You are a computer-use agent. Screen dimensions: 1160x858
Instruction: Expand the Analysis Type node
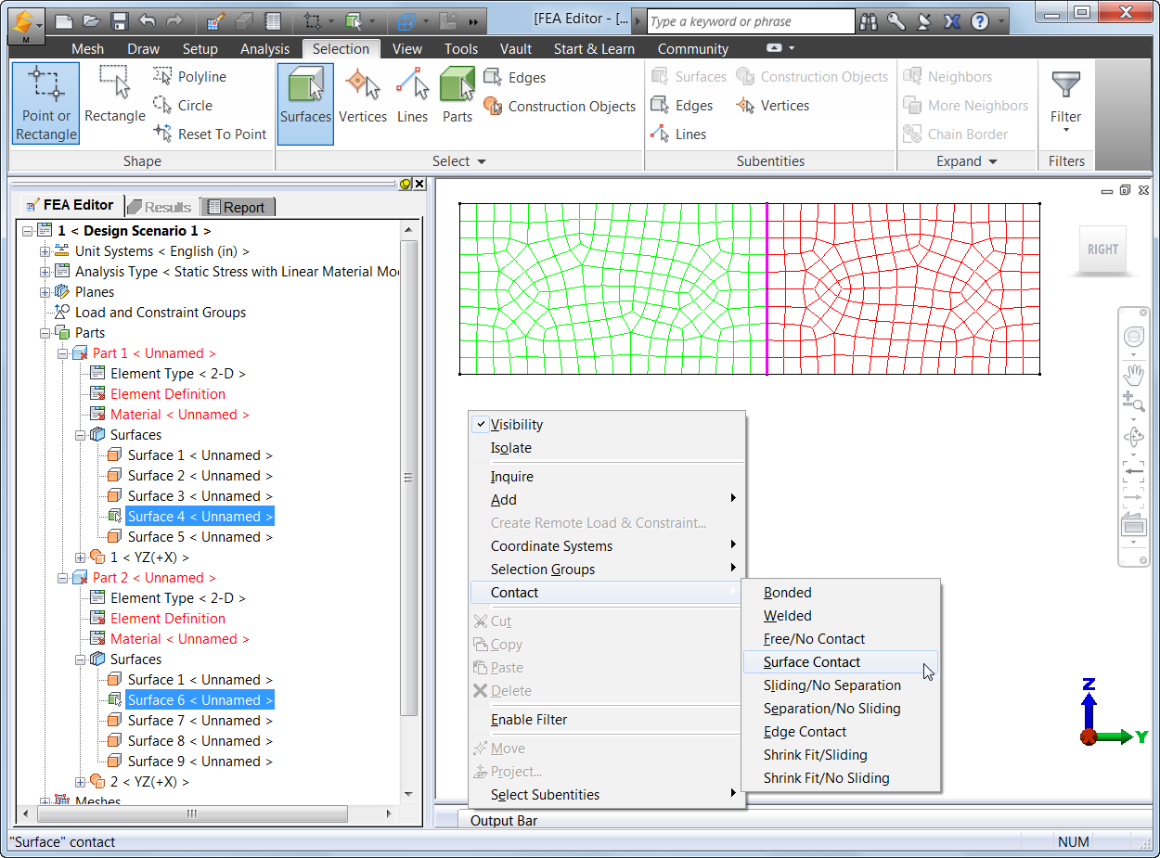[45, 272]
